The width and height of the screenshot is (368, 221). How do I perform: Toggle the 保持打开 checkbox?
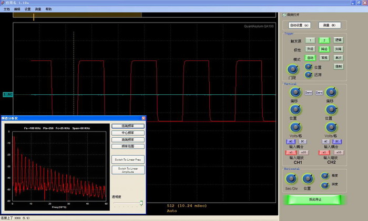(x=284, y=15)
